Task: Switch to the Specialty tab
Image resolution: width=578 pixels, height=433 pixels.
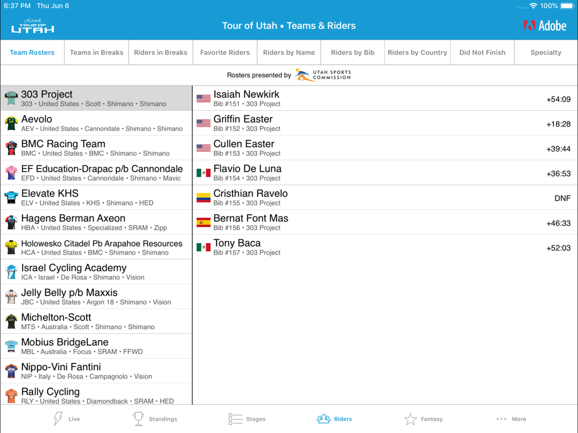Action: (x=546, y=53)
